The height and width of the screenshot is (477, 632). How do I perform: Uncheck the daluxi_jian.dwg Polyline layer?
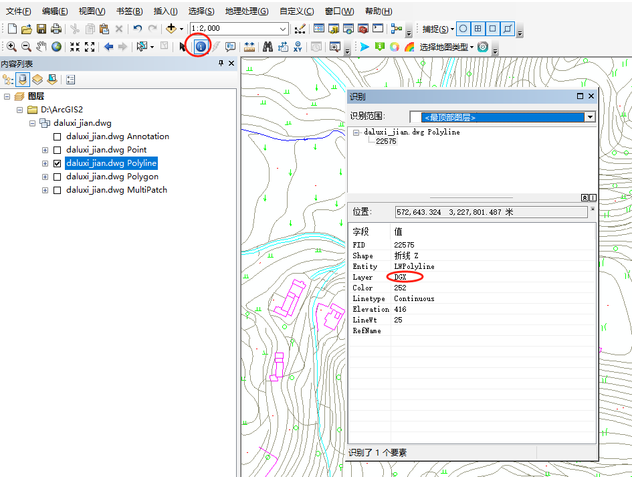pos(58,163)
